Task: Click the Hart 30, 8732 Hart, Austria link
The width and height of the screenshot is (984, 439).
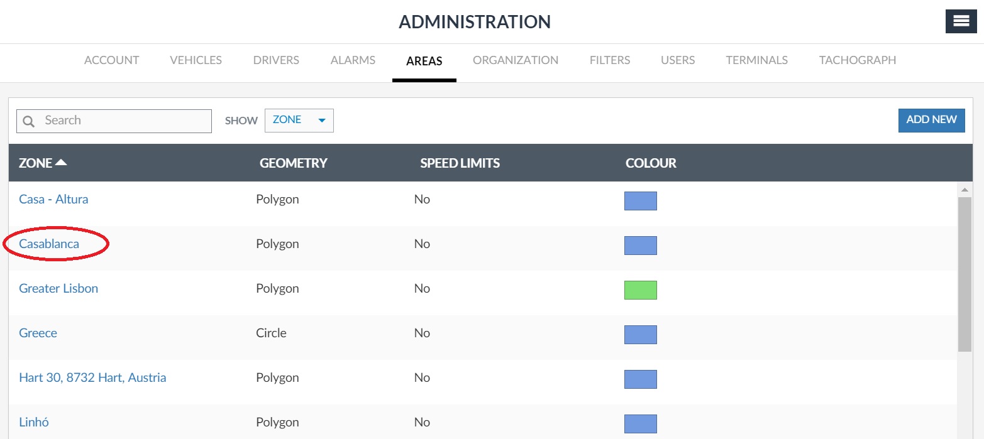Action: pyautogui.click(x=92, y=377)
